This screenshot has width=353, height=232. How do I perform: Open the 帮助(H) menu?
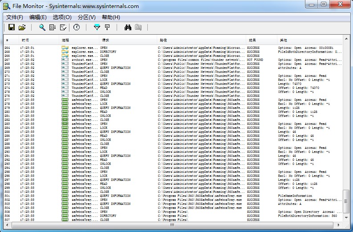tap(111, 17)
